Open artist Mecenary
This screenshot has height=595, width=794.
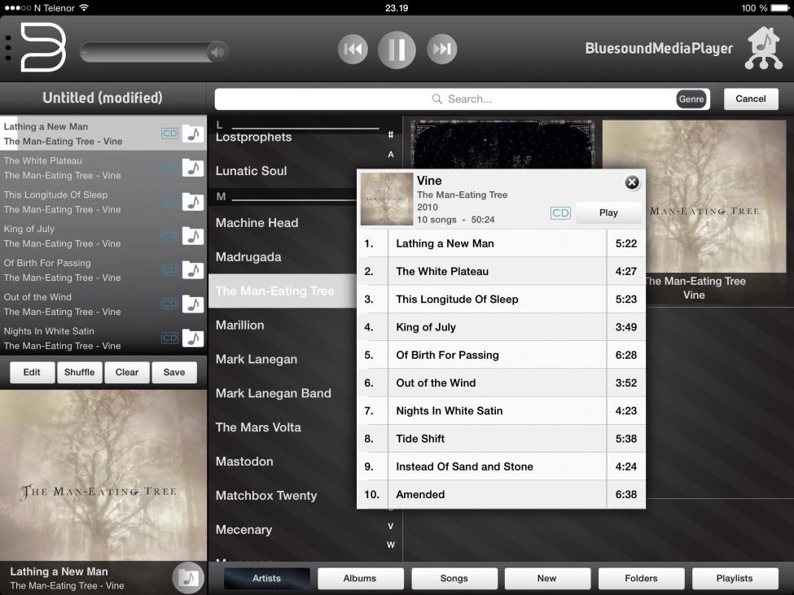(x=243, y=530)
